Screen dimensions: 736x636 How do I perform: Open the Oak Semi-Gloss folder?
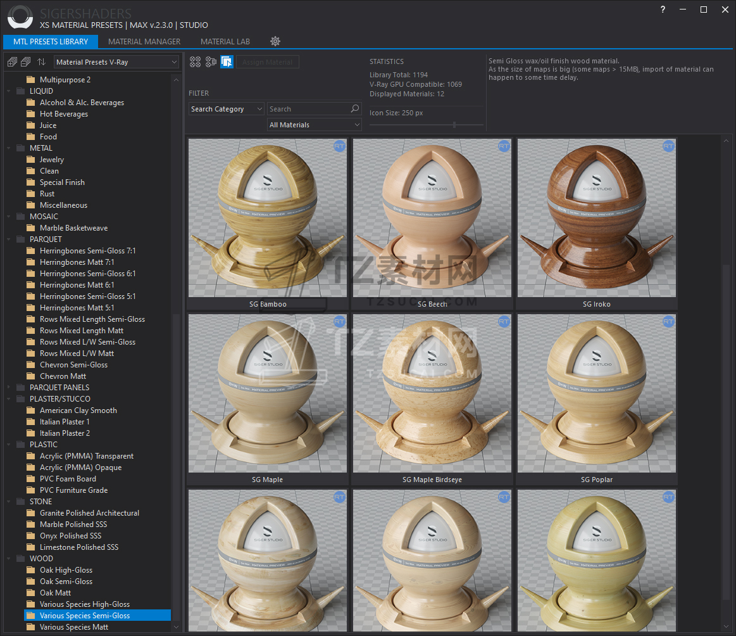pos(66,581)
